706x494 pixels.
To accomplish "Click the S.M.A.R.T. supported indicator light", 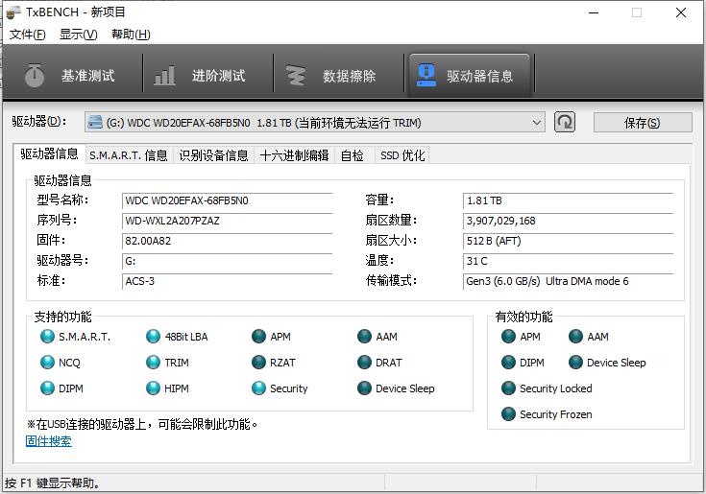I will [47, 337].
